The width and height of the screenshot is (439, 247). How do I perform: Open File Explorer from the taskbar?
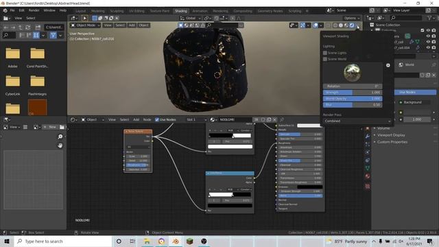[x=147, y=242]
